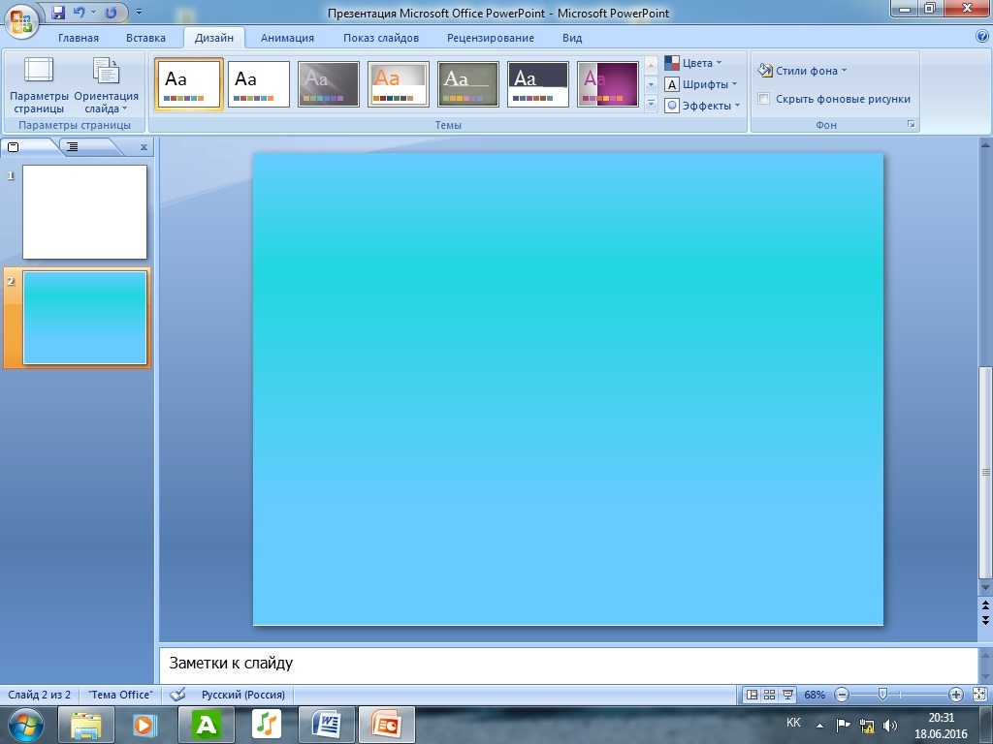Image resolution: width=993 pixels, height=744 pixels.
Task: Start Slide Show view icon
Action: (787, 695)
